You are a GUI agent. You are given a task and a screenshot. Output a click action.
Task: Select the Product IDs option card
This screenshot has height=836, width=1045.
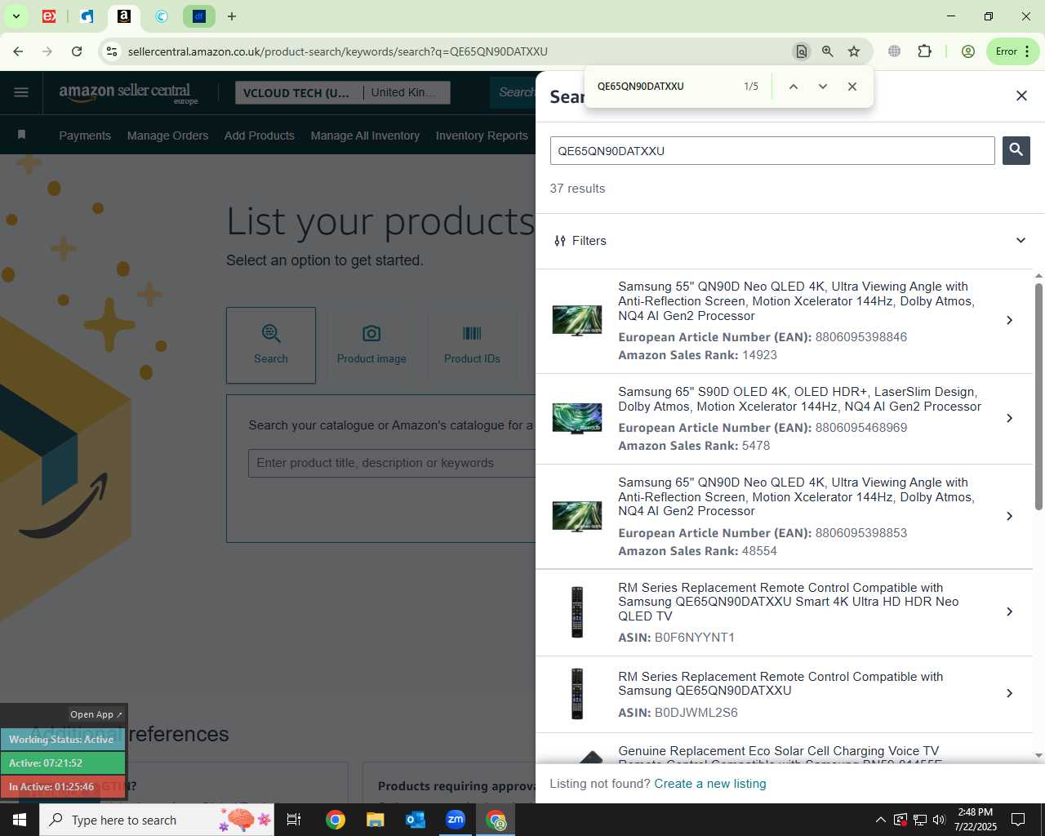point(472,345)
